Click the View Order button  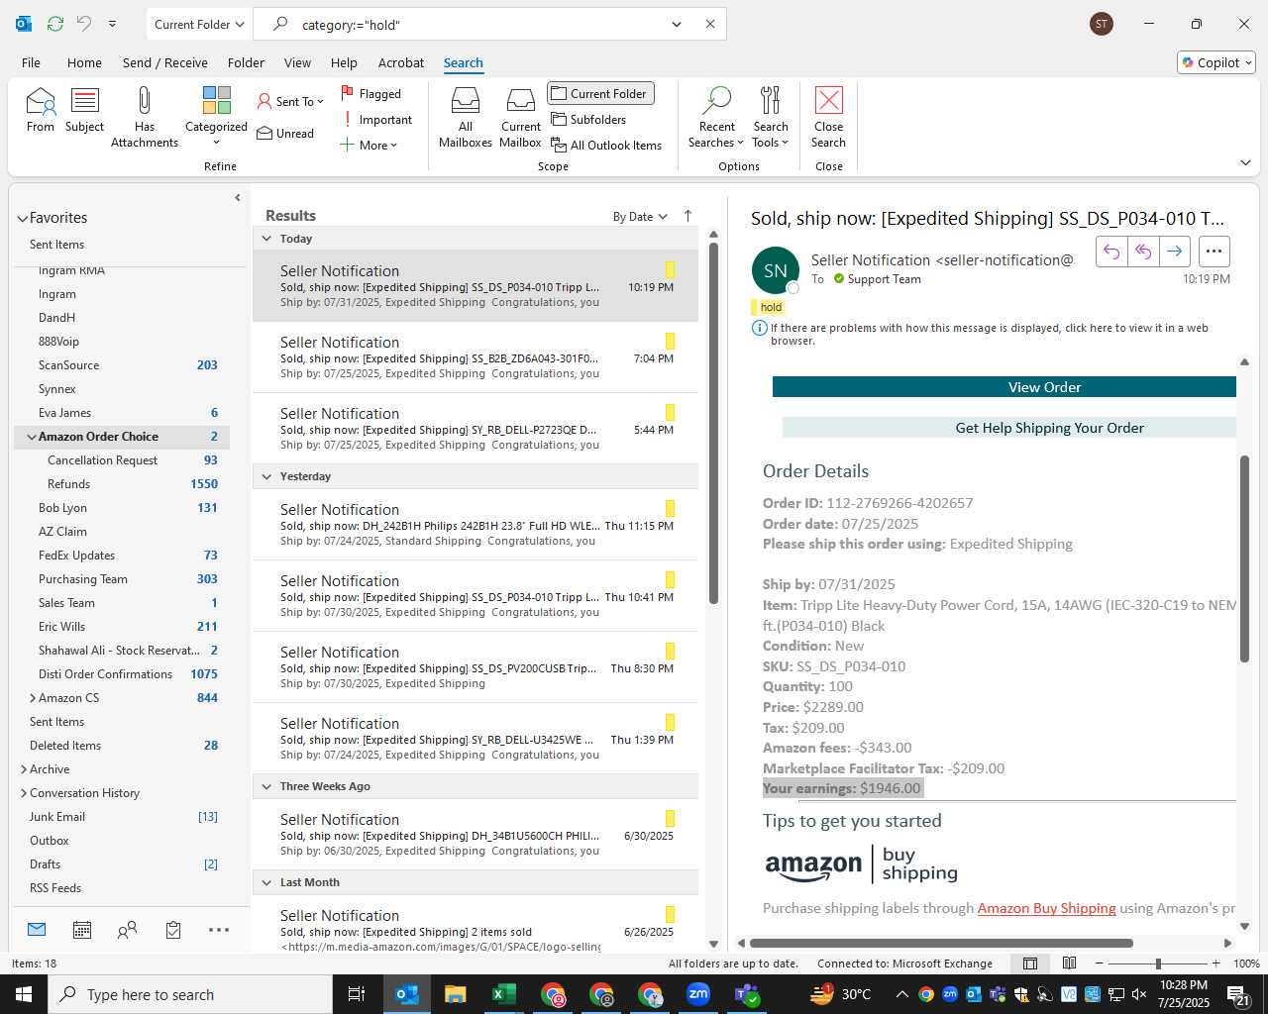[x=1004, y=387]
